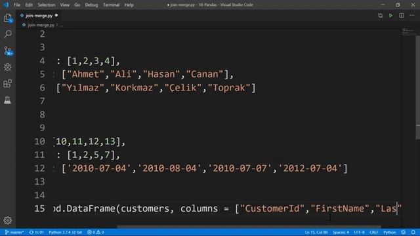
Task: Click the minimap code overview
Action: pyautogui.click(x=408, y=32)
